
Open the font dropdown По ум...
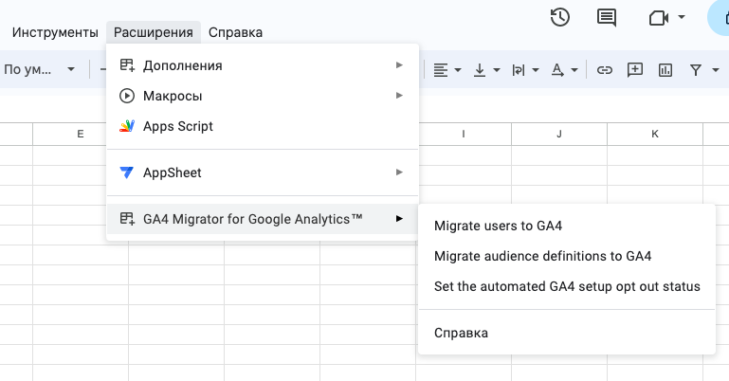click(39, 70)
